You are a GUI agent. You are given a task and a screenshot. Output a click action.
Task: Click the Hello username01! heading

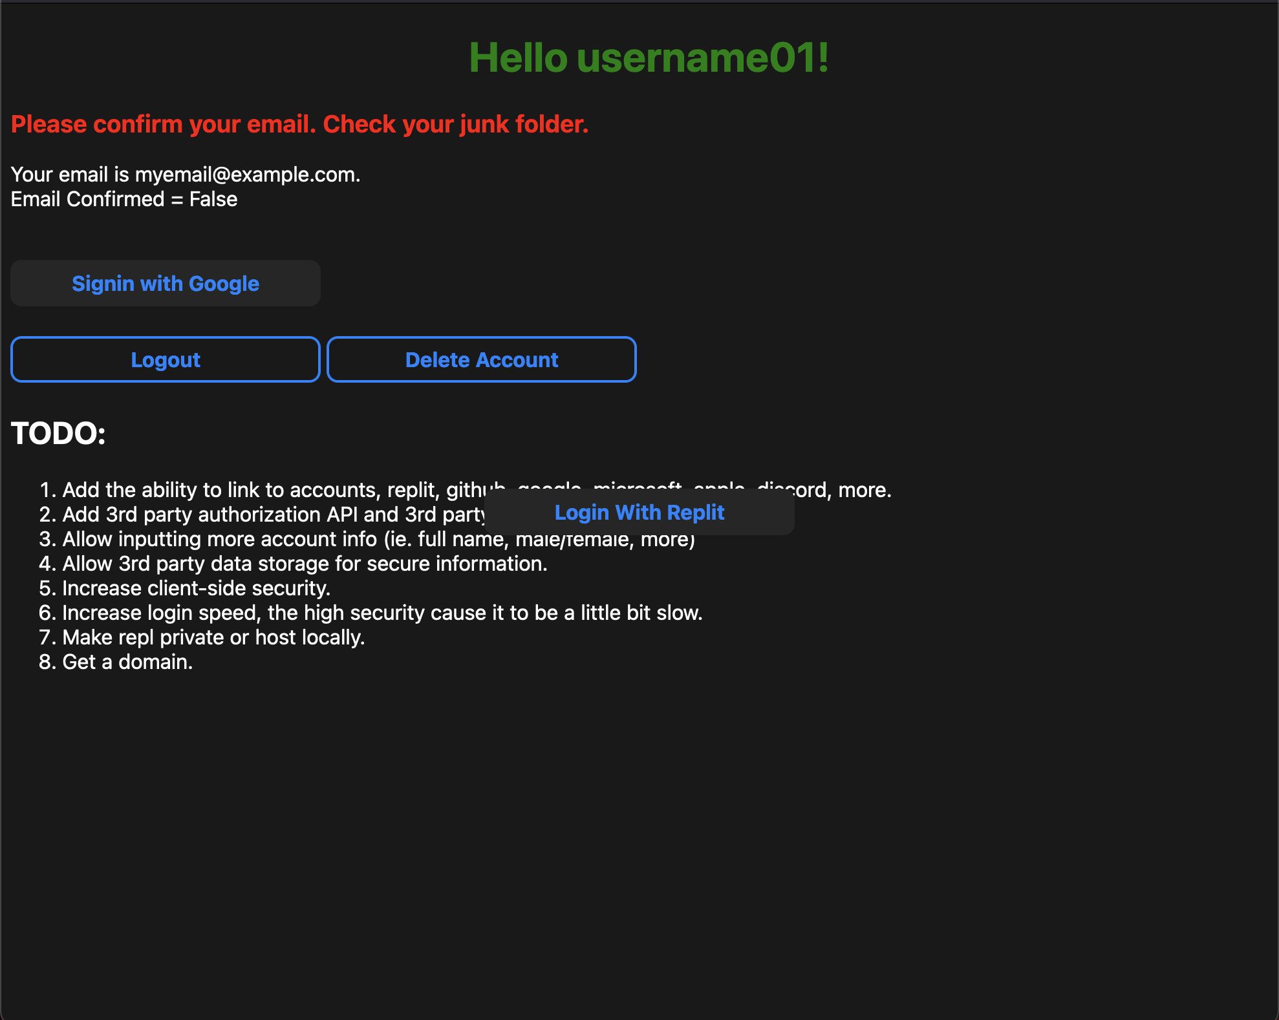(x=649, y=58)
